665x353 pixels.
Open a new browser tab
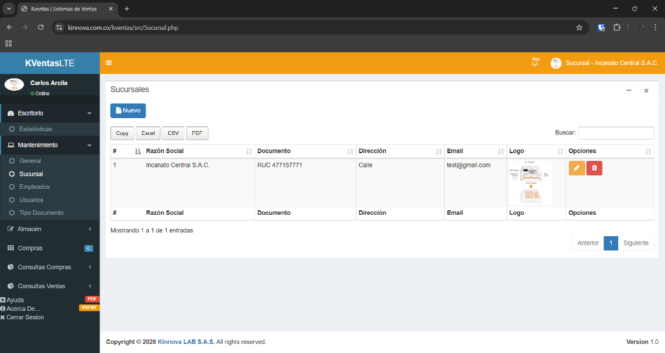[x=127, y=8]
